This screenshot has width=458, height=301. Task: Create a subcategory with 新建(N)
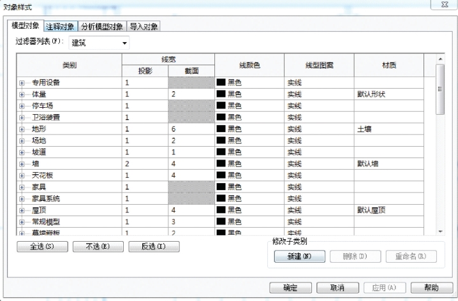tap(299, 256)
